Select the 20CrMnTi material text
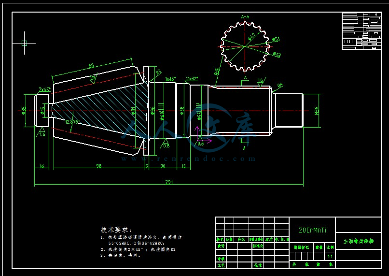 point(312,231)
